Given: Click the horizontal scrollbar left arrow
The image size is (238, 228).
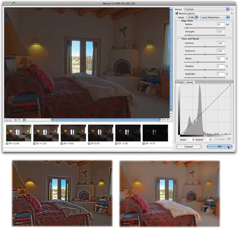Looking at the screenshot, I should click(x=165, y=120).
